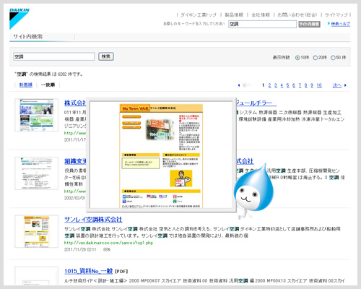Sort results by 一致順
This screenshot has width=361, height=289.
pyautogui.click(x=48, y=85)
